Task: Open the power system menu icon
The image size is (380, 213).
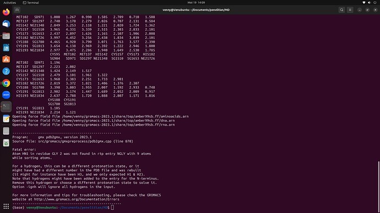Action: tap(375, 3)
